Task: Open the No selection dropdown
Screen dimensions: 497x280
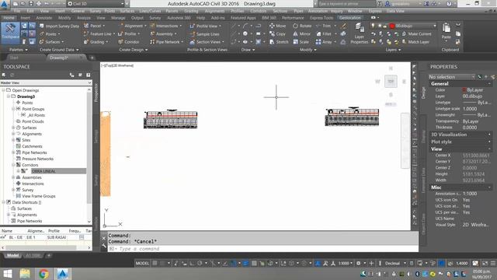Action: click(452, 77)
